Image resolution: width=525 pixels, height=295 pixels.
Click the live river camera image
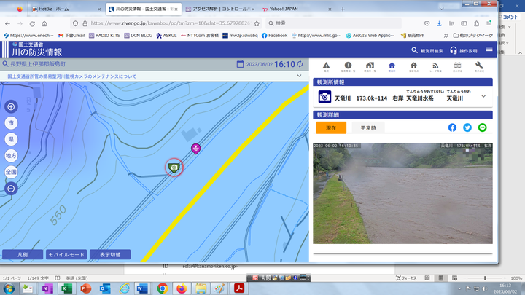point(403,192)
